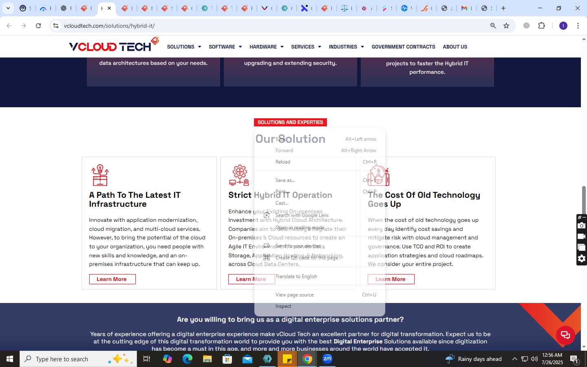
Task: Go back with the toolbar back arrow
Action: [x=9, y=26]
